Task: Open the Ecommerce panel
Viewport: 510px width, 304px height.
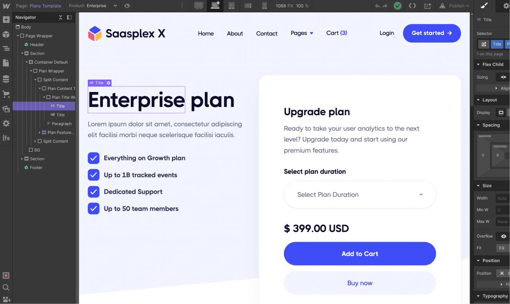Action: tap(6, 94)
